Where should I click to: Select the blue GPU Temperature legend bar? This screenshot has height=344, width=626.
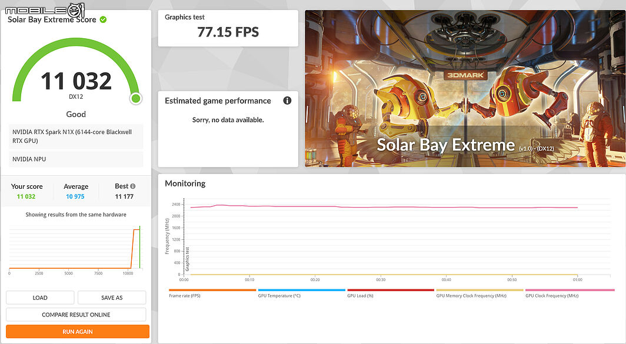[x=301, y=290]
